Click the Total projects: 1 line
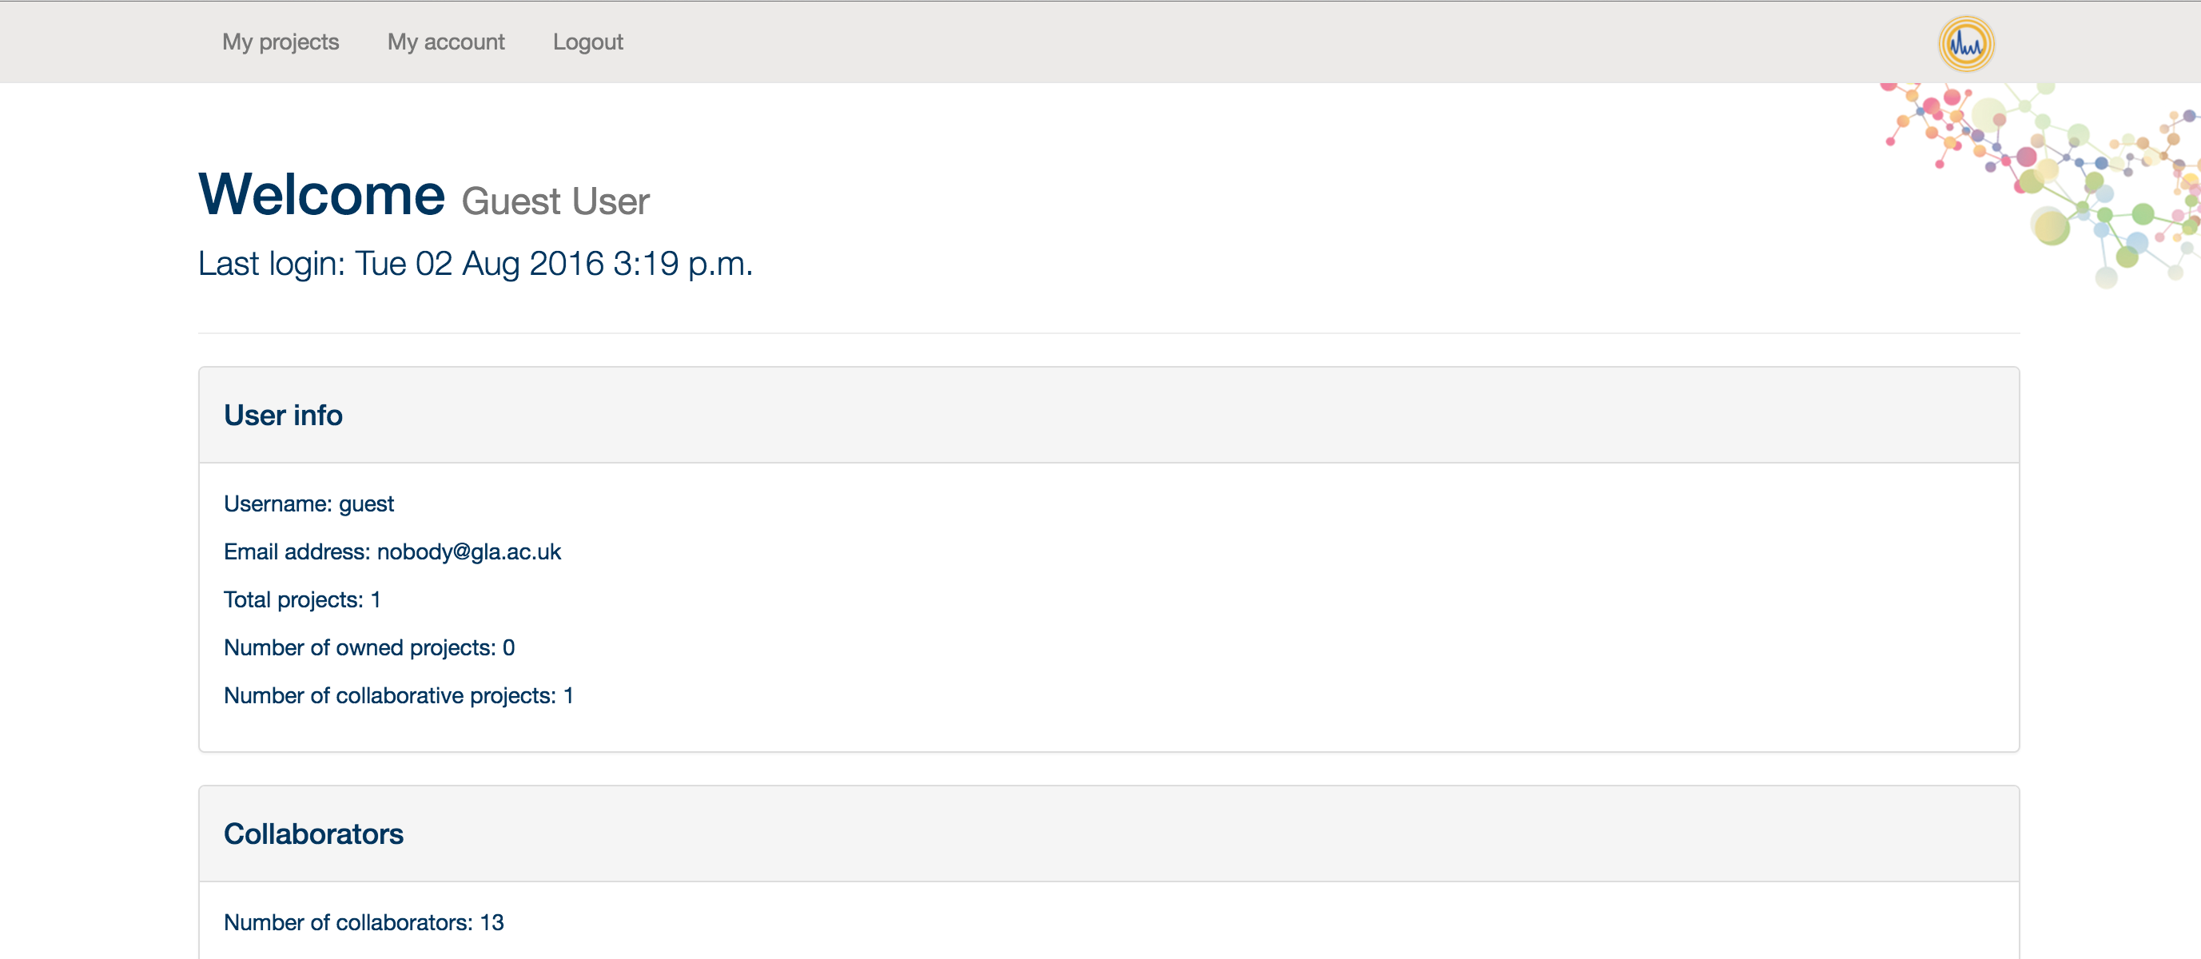This screenshot has height=959, width=2201. (301, 600)
